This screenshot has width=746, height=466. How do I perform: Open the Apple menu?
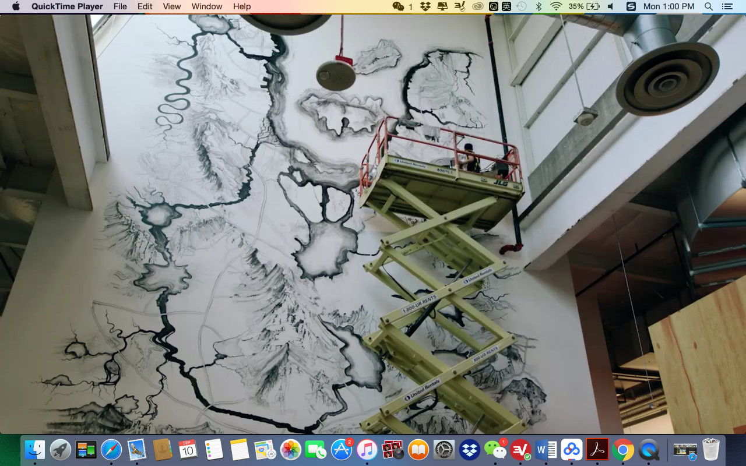pyautogui.click(x=15, y=6)
